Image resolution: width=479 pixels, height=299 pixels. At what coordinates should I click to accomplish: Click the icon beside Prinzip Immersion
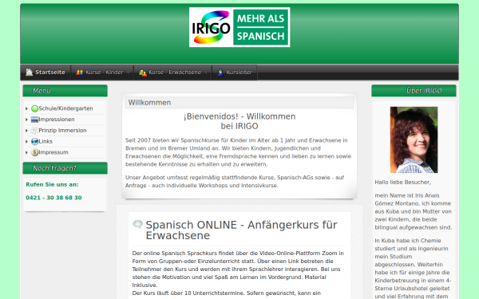[34, 130]
